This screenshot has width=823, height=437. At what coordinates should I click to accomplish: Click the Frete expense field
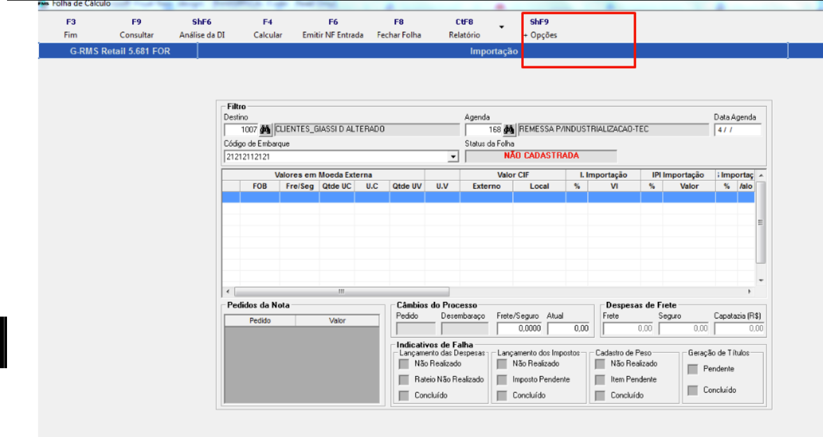pos(628,329)
